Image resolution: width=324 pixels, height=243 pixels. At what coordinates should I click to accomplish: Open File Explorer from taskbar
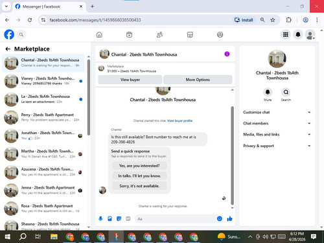tap(54, 237)
